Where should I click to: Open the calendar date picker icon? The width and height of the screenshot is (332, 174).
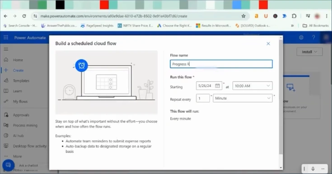point(217,86)
